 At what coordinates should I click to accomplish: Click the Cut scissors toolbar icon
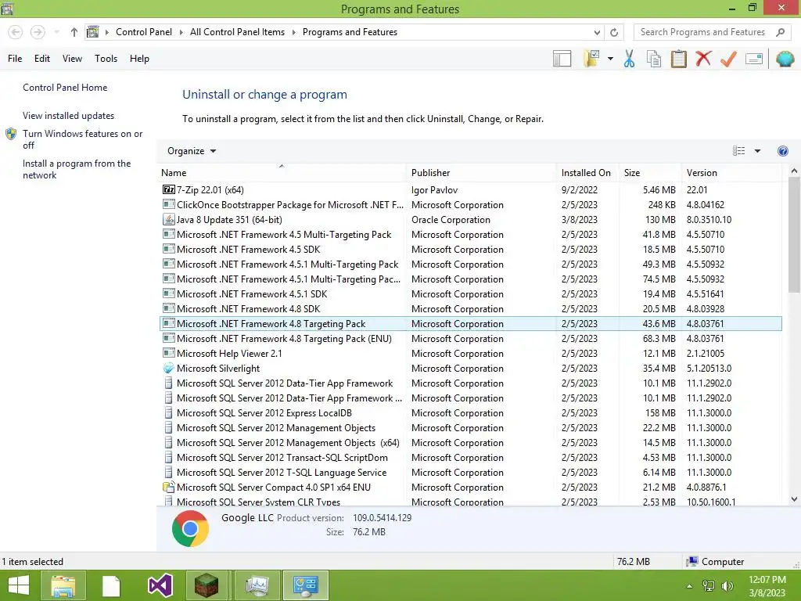pos(629,59)
